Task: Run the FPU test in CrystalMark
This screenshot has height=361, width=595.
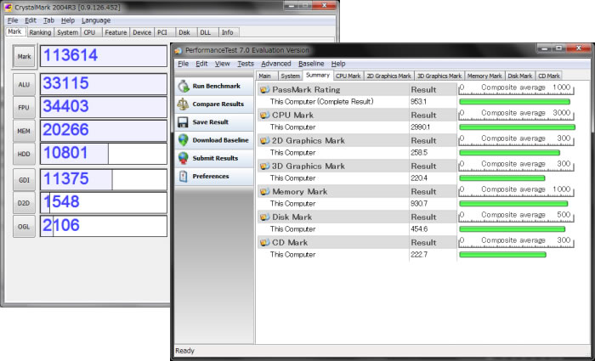Action: (24, 107)
